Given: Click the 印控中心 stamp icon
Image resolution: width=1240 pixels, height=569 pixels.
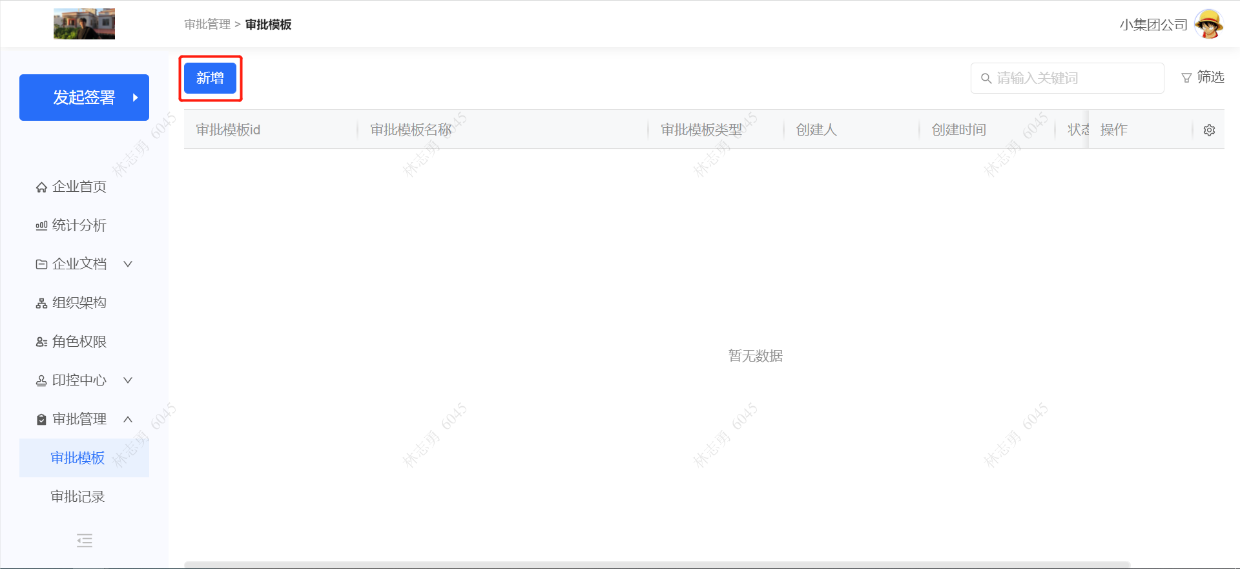Looking at the screenshot, I should pyautogui.click(x=41, y=380).
